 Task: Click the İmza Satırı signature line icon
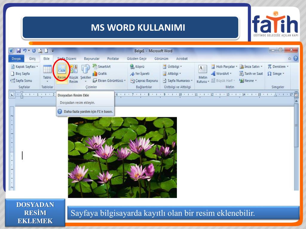click(x=241, y=66)
